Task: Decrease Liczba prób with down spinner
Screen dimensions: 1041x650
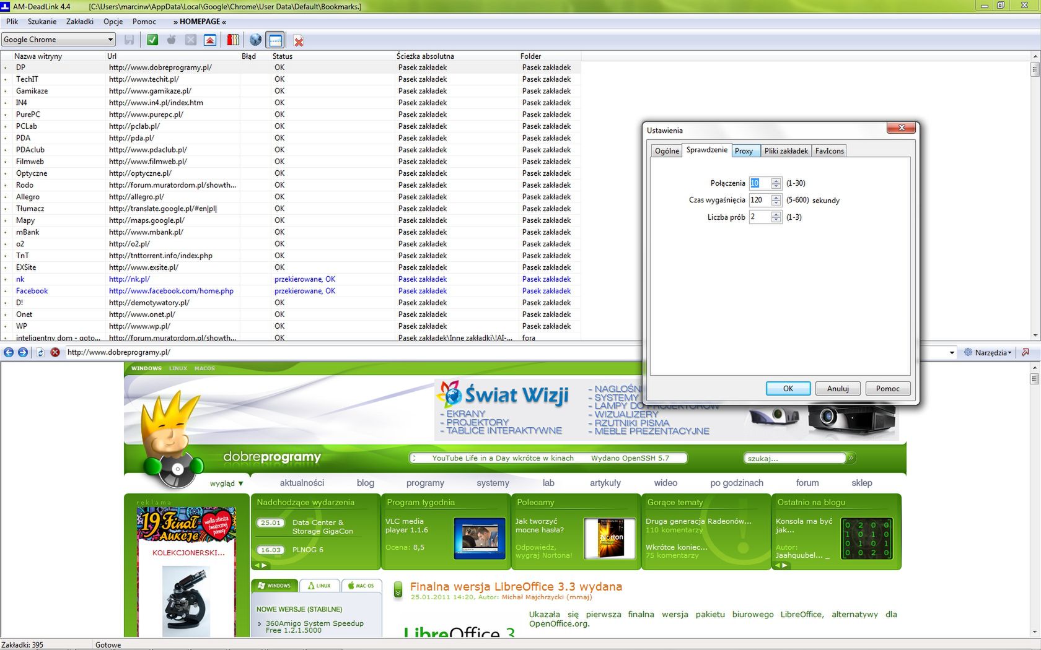Action: point(776,220)
